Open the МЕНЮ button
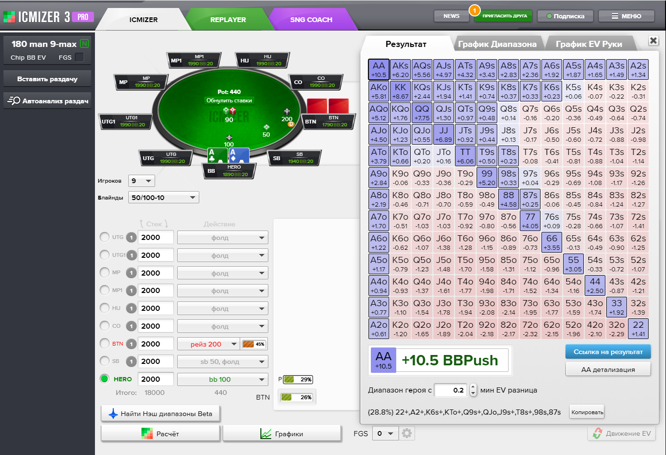The height and width of the screenshot is (455, 666). click(626, 16)
